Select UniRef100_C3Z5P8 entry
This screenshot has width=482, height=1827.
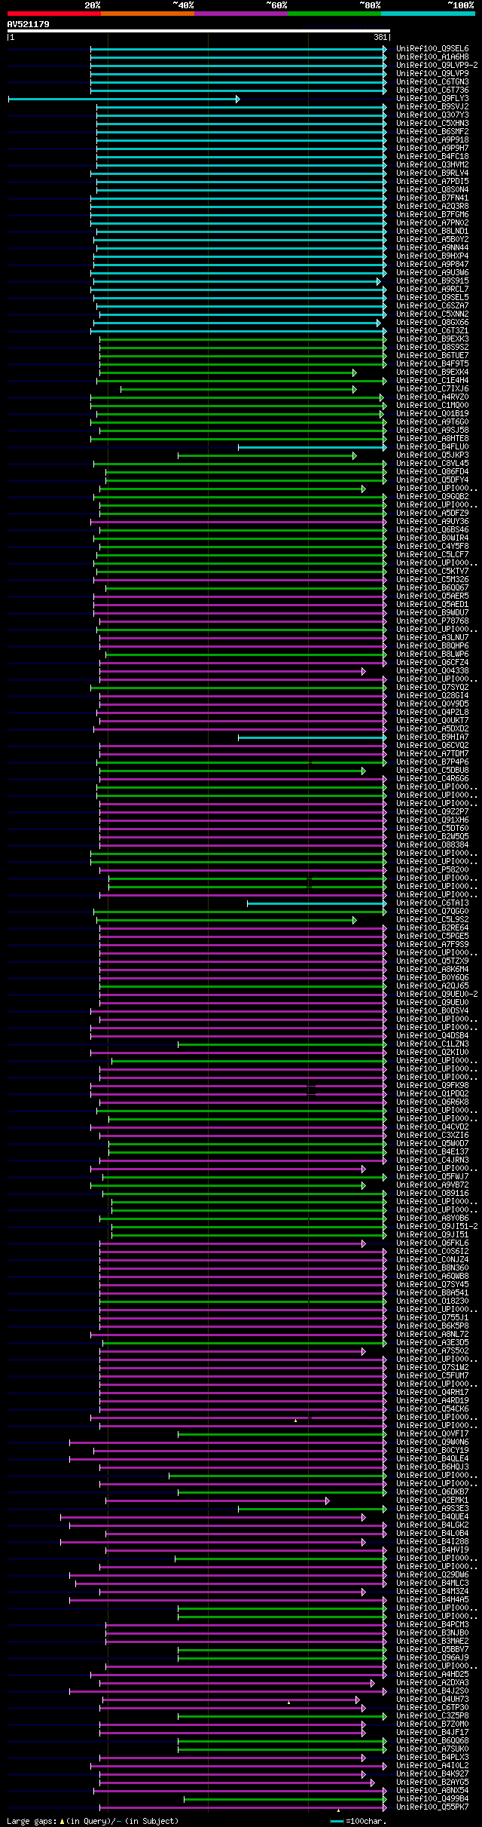coord(432,1716)
